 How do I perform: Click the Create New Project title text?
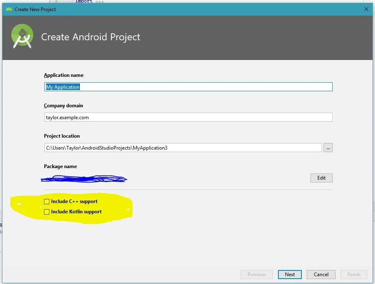pos(35,9)
